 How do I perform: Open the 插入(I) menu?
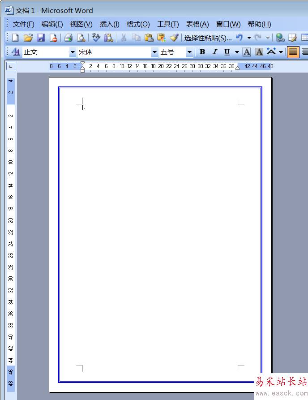pos(109,24)
